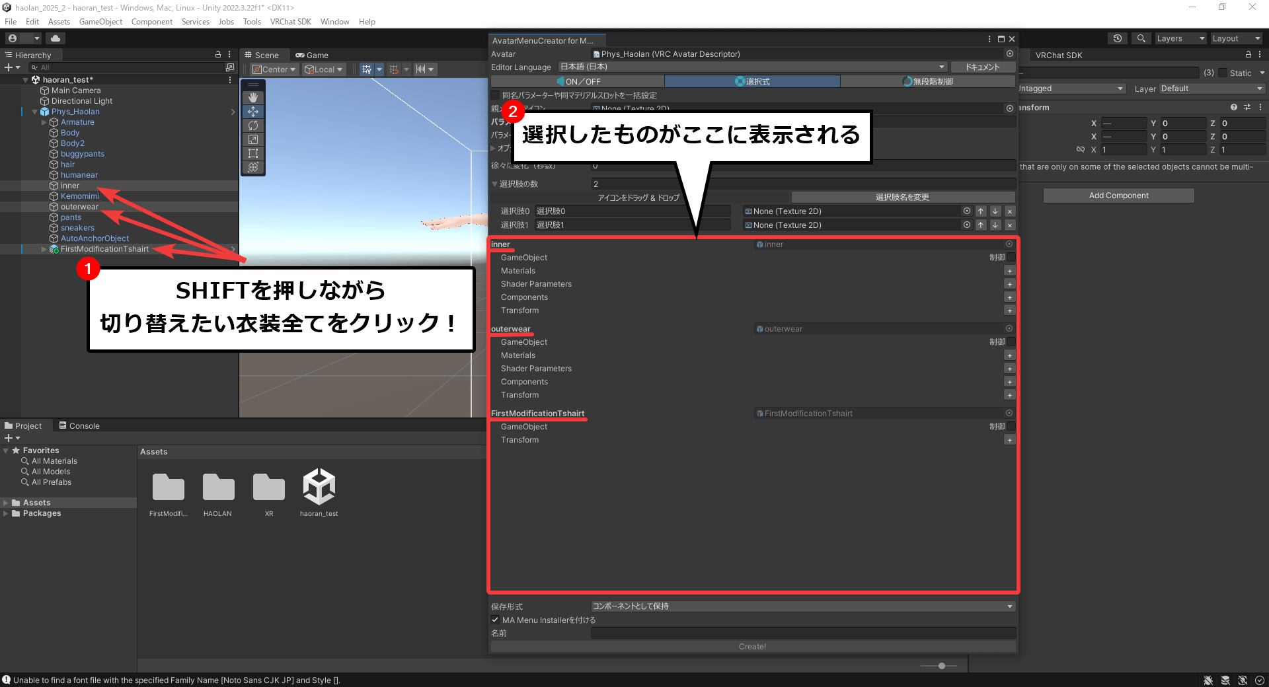Expand Armature in Hierarchy
Image resolution: width=1269 pixels, height=687 pixels.
(44, 122)
